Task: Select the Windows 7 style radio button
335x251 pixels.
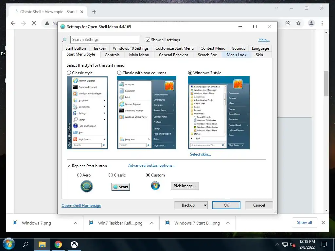Action: 190,73
